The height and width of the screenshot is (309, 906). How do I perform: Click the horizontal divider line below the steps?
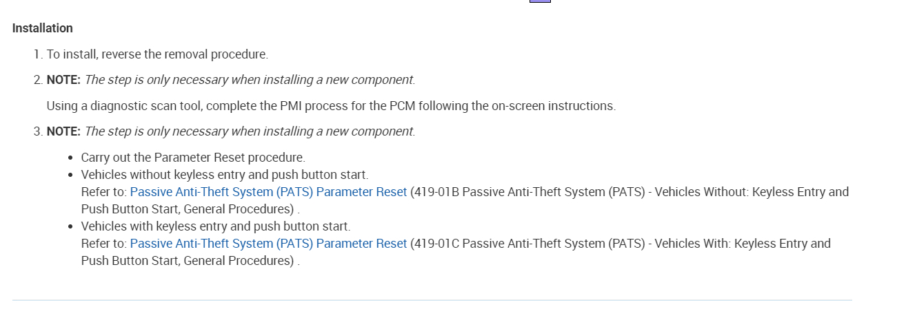click(432, 300)
